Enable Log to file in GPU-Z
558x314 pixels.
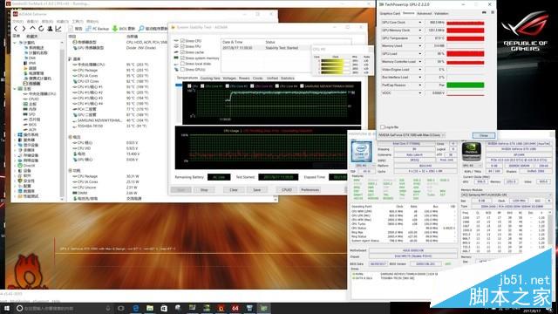click(383, 127)
